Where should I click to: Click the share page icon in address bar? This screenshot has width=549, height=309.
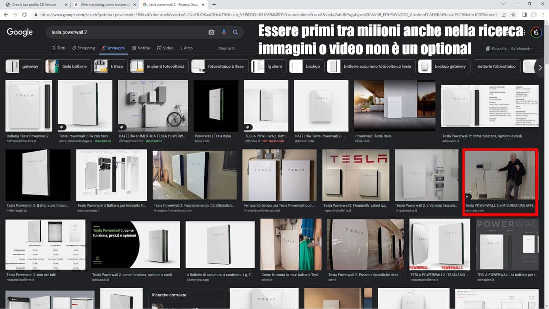tap(504, 15)
